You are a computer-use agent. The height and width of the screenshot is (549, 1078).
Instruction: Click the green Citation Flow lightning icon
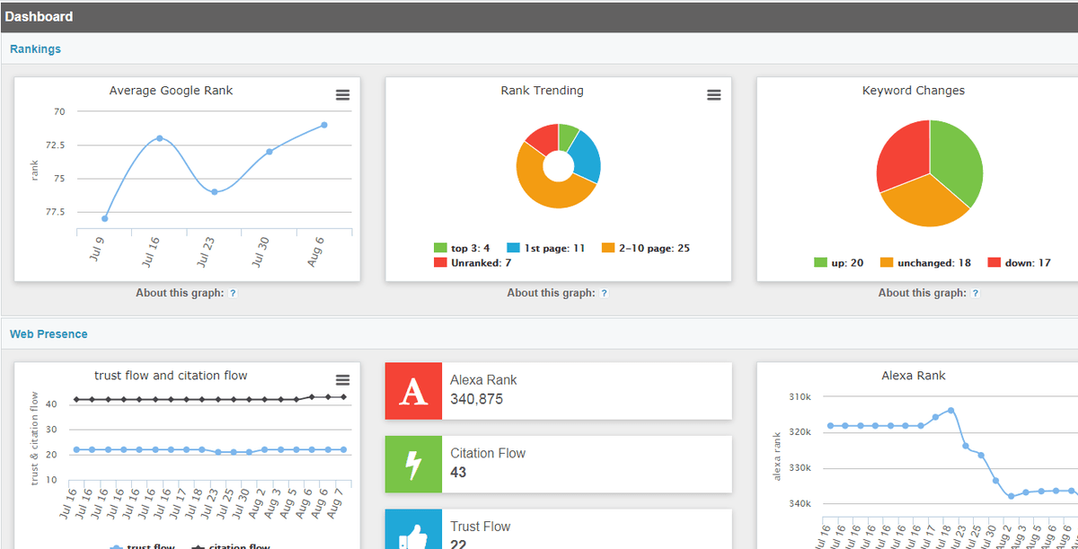pos(413,465)
